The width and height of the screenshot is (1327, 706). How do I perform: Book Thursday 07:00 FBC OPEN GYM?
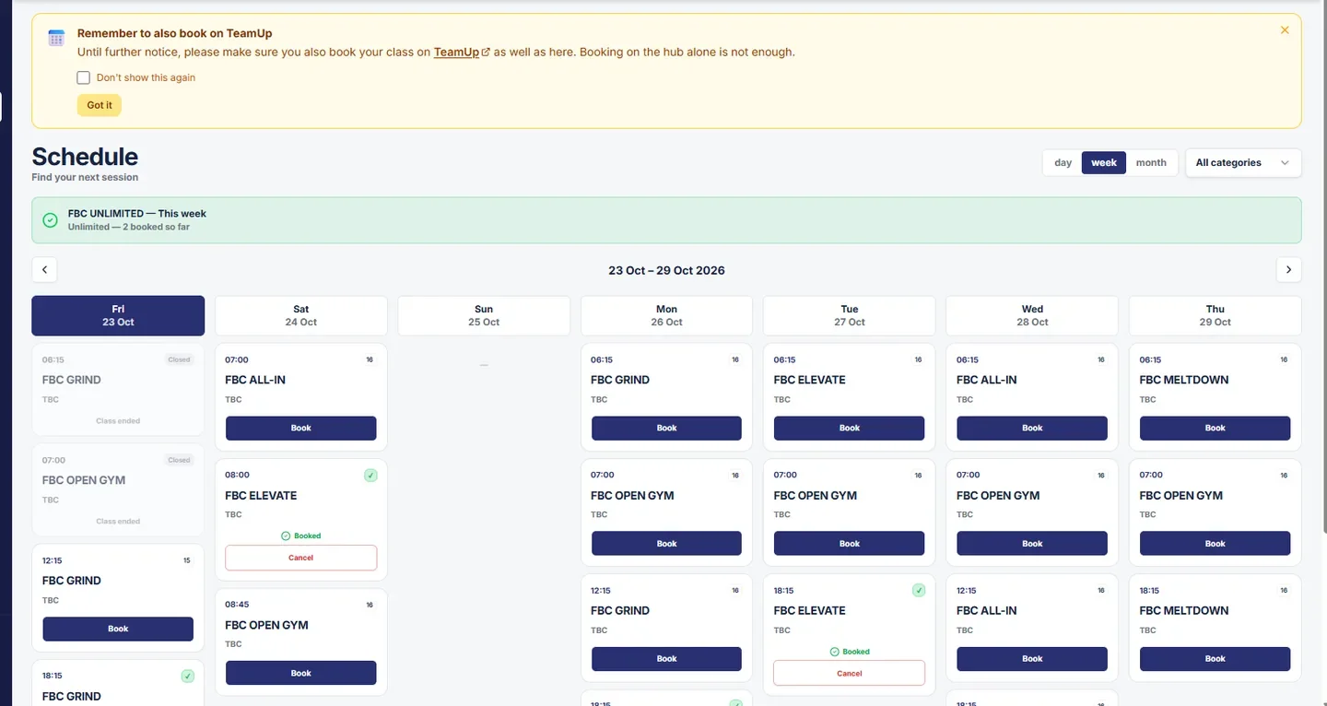coord(1215,544)
